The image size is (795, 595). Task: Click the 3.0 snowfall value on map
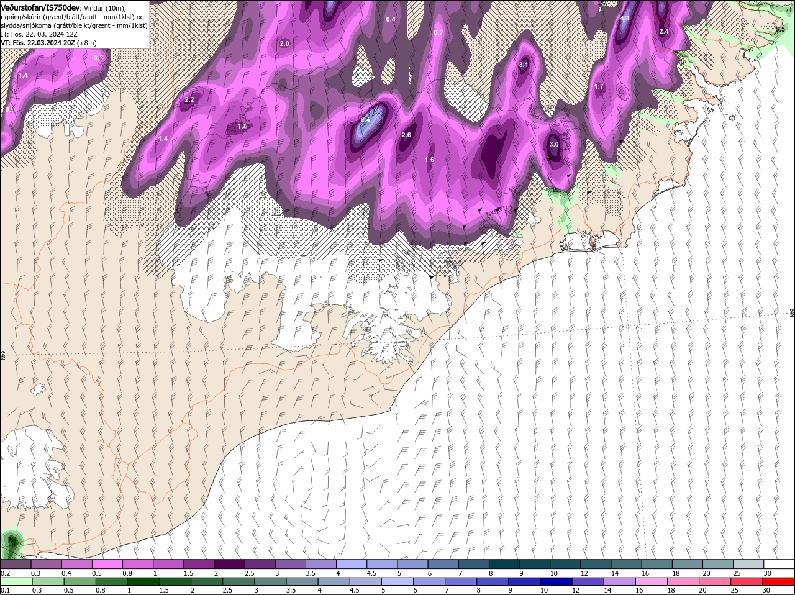(x=554, y=144)
